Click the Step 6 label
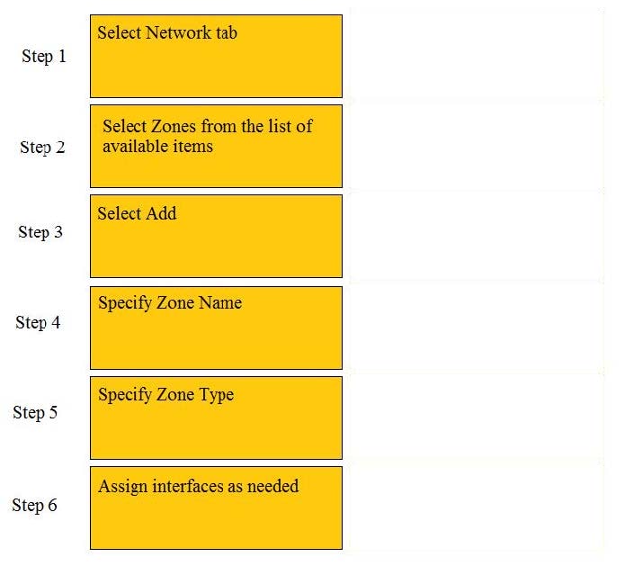Screen dimensions: 625x566 [35, 506]
